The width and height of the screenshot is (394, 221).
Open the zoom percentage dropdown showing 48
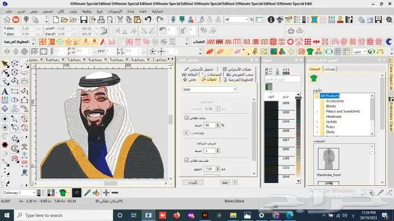pyautogui.click(x=247, y=20)
